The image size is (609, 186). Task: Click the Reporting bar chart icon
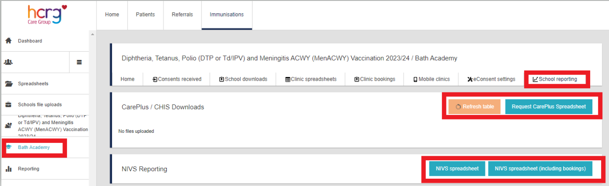tap(8, 169)
